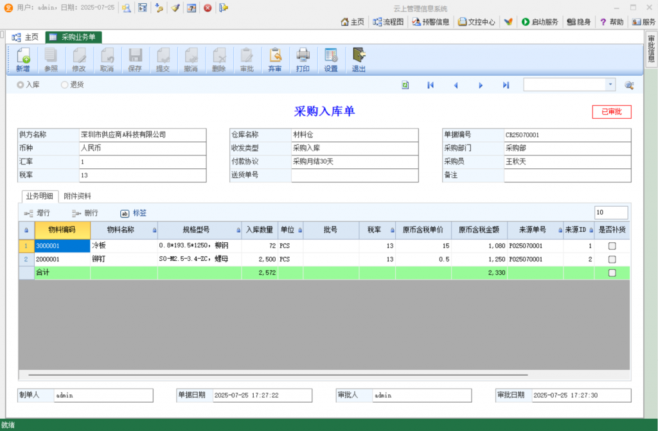658x431 pixels.
Task: Check 是否补货 for row 冷板
Action: (x=612, y=246)
